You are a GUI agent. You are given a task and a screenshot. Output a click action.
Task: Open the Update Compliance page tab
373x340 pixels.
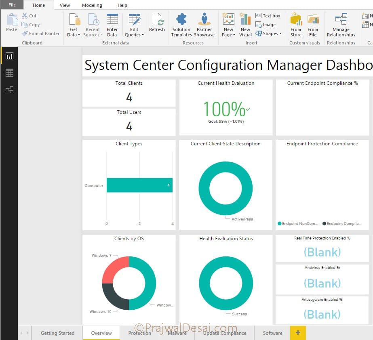coord(225,333)
